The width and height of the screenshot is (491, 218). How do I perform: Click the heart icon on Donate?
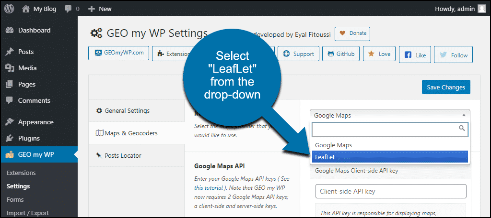(342, 33)
